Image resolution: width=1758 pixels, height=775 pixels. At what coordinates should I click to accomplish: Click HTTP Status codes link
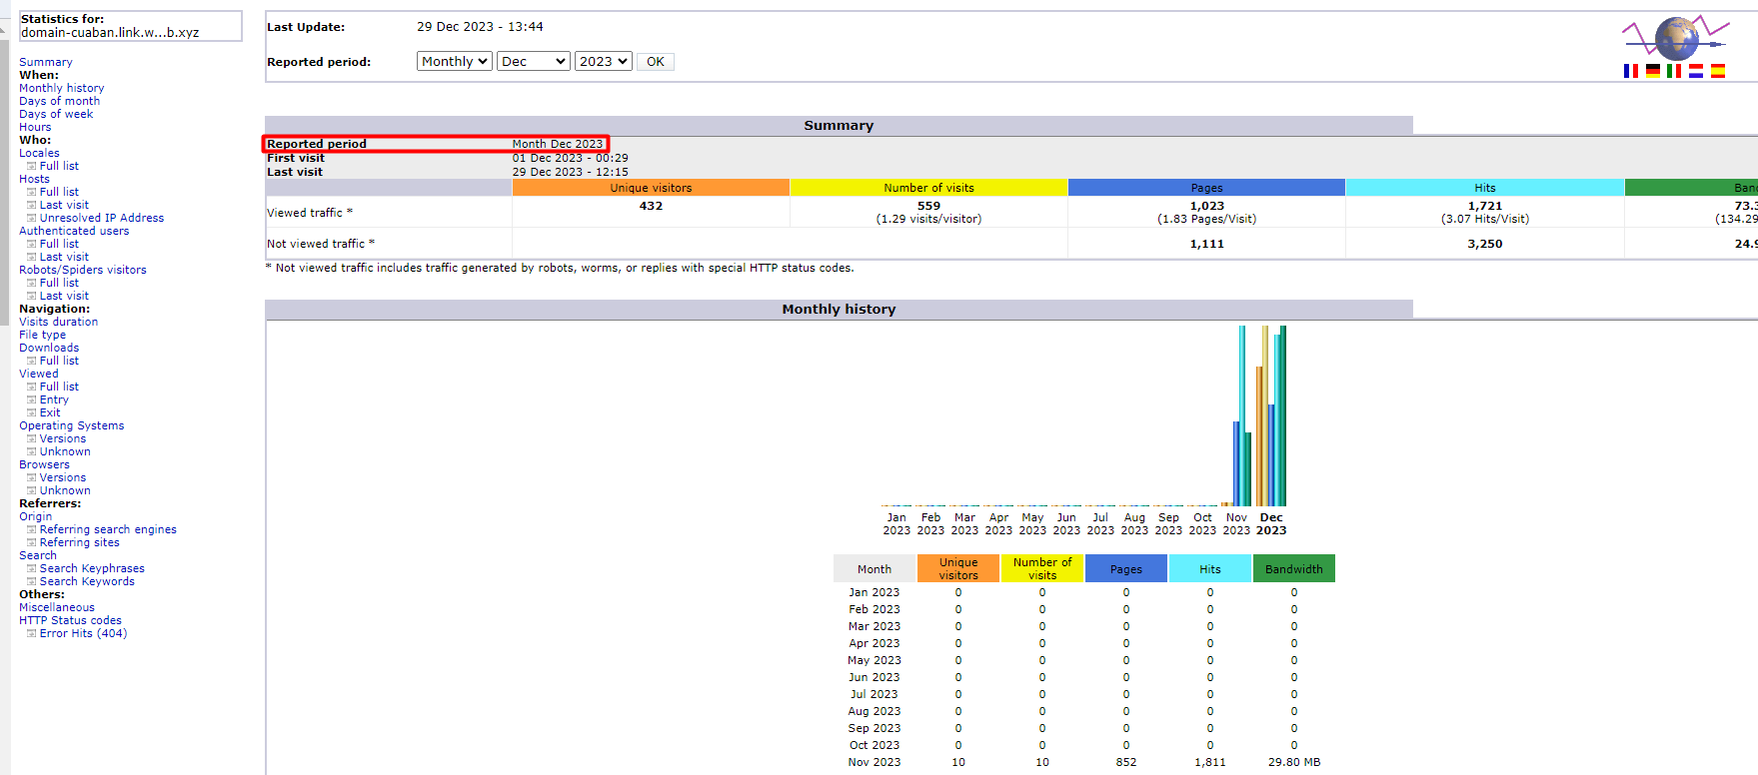[x=70, y=620]
